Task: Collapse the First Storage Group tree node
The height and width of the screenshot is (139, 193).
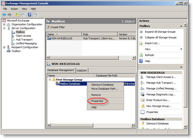Action: click(x=50, y=80)
